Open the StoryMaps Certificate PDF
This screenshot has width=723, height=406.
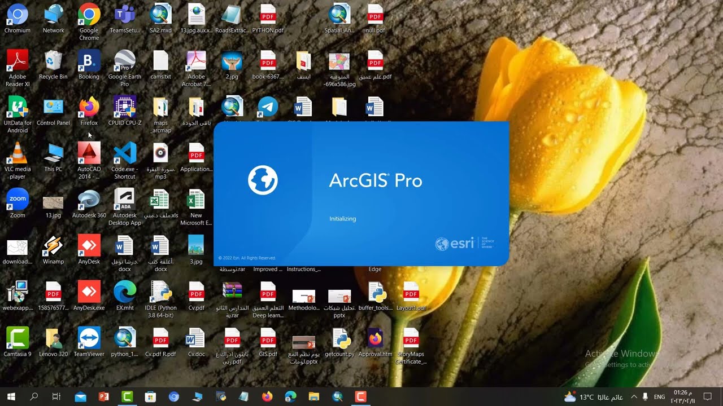click(411, 346)
